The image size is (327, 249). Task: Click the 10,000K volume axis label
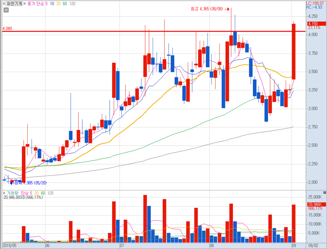[315, 224]
